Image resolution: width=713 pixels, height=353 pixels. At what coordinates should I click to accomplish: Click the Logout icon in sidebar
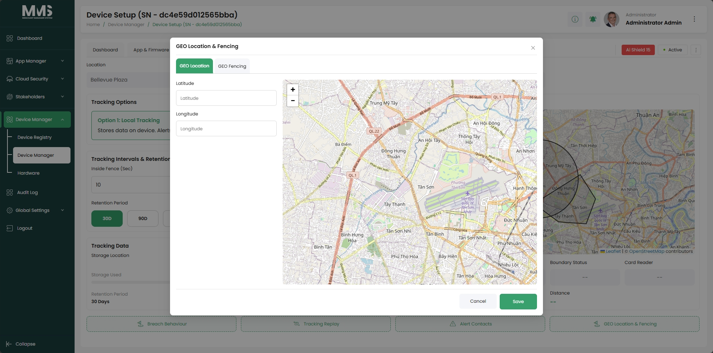tap(10, 228)
